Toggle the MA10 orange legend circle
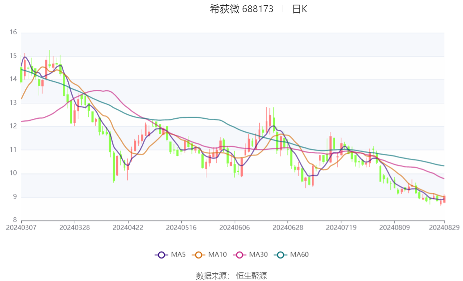The width and height of the screenshot is (463, 281). point(198,255)
